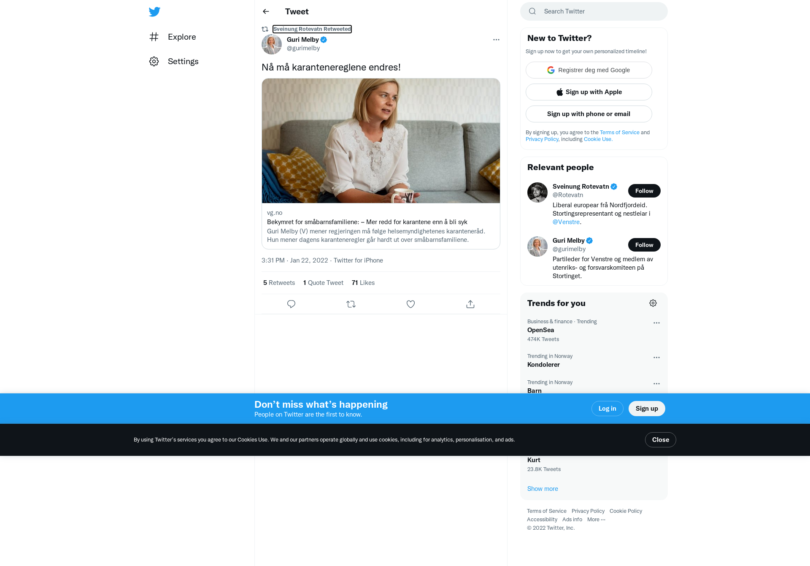This screenshot has width=810, height=566.
Task: Retweet using the retweet icon
Action: click(351, 304)
